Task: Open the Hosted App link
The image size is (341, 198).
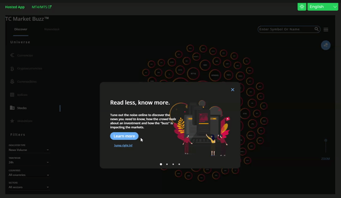Action: pos(15,7)
